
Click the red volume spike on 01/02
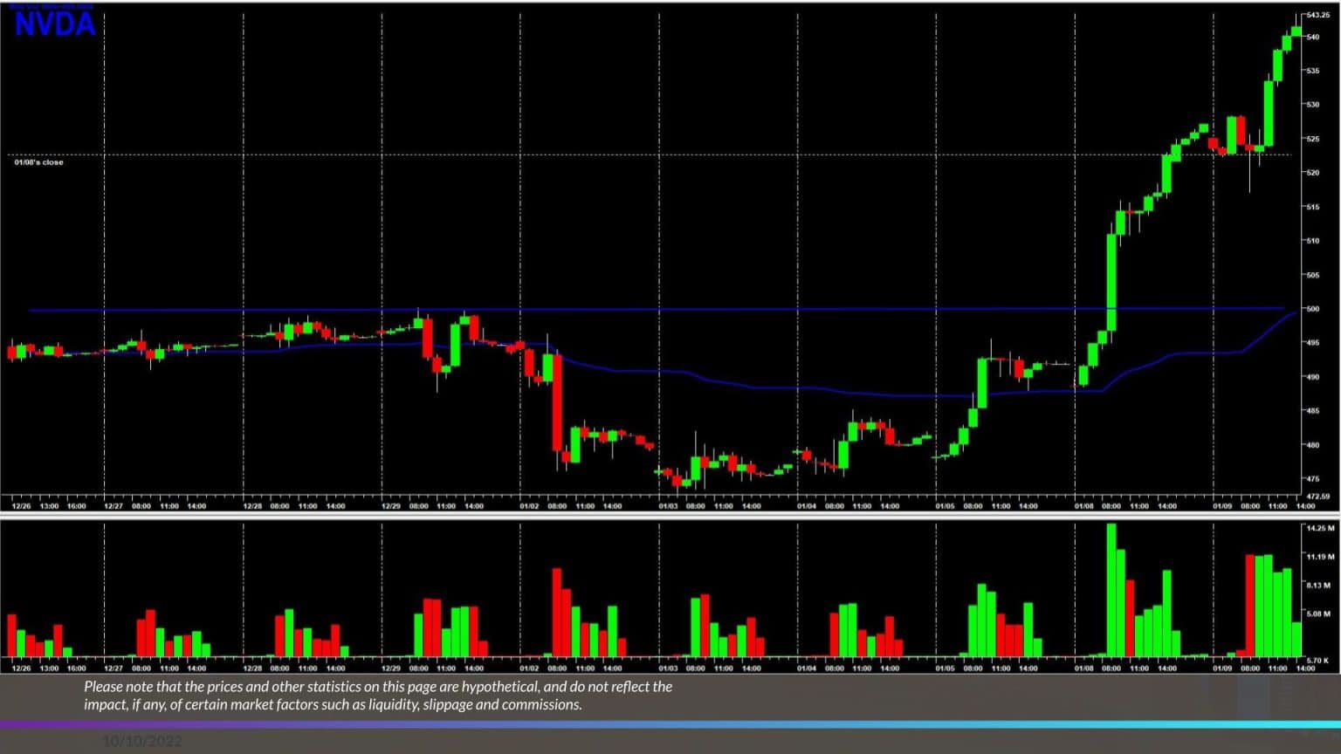(556, 611)
